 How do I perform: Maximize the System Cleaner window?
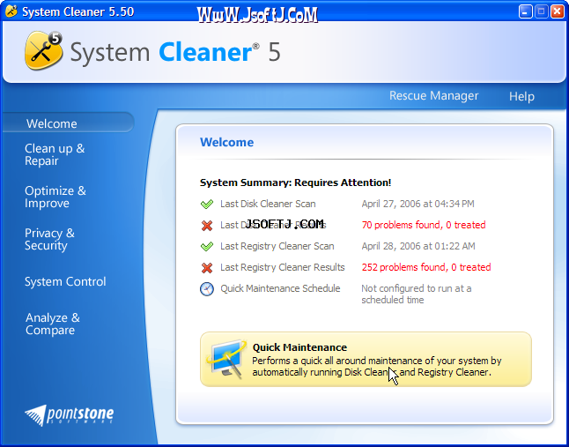click(541, 11)
